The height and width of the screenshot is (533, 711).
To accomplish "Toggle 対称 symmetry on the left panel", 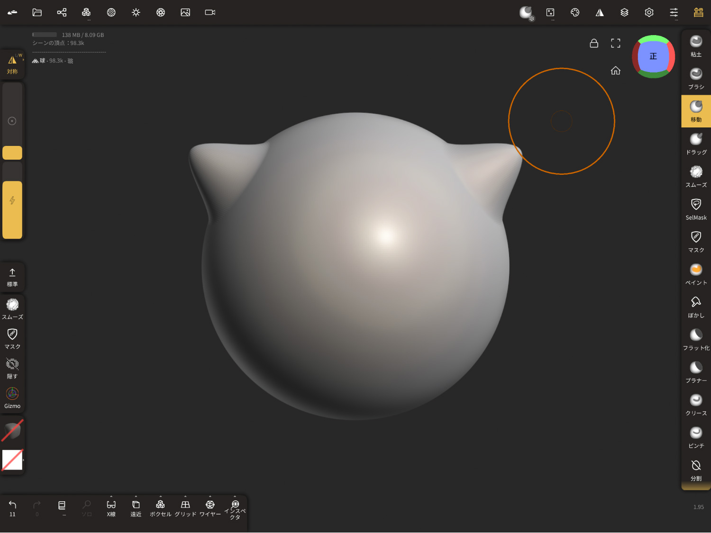I will 12,64.
